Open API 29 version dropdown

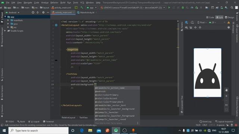pyautogui.click(x=212, y=22)
